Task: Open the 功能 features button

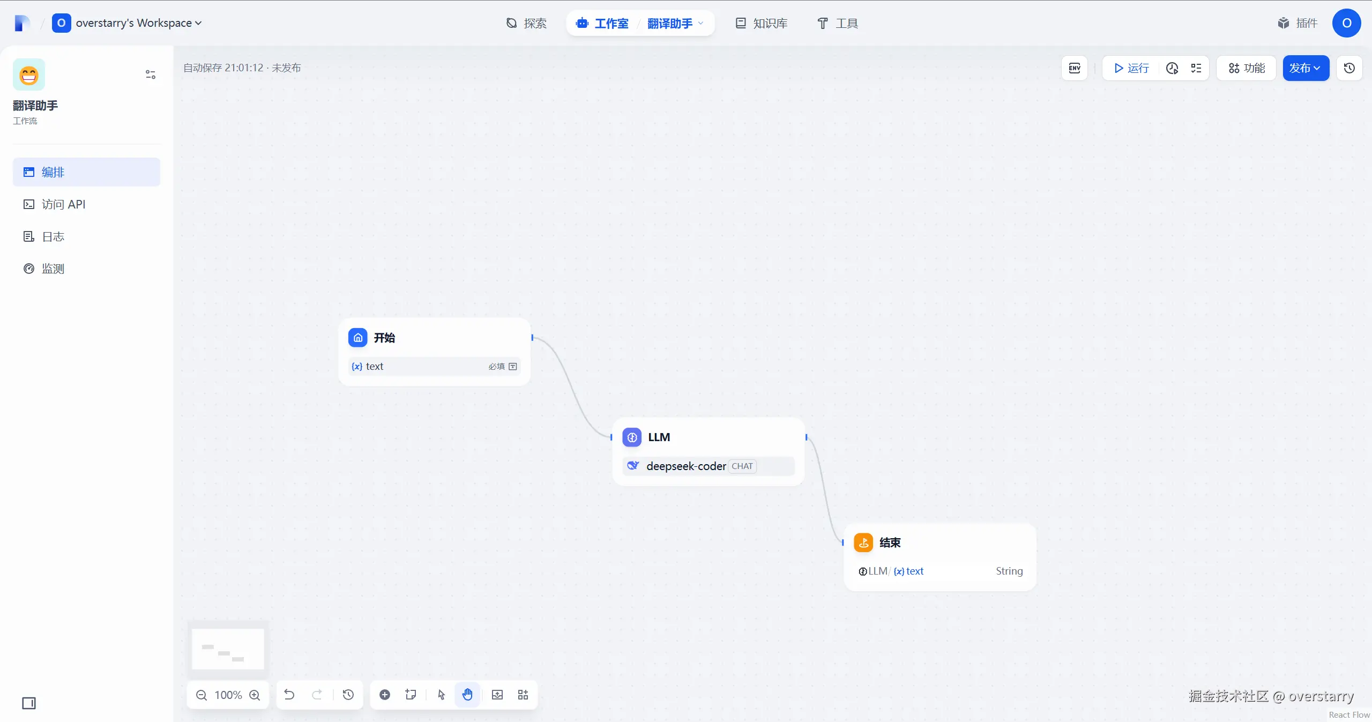Action: [1247, 68]
